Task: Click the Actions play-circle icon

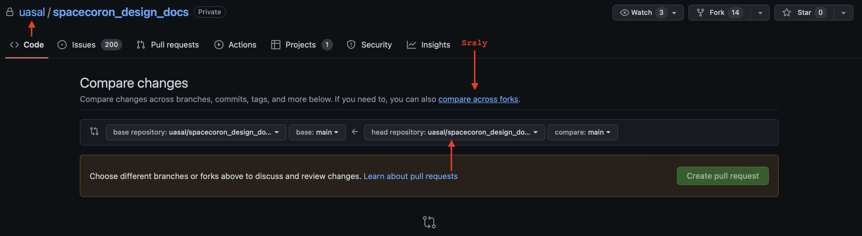Action: [x=219, y=45]
